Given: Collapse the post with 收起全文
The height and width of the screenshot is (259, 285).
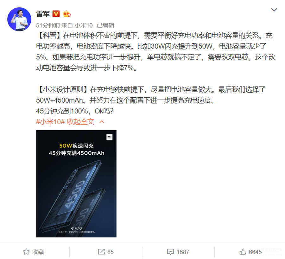Looking at the screenshot, I should click(x=81, y=122).
